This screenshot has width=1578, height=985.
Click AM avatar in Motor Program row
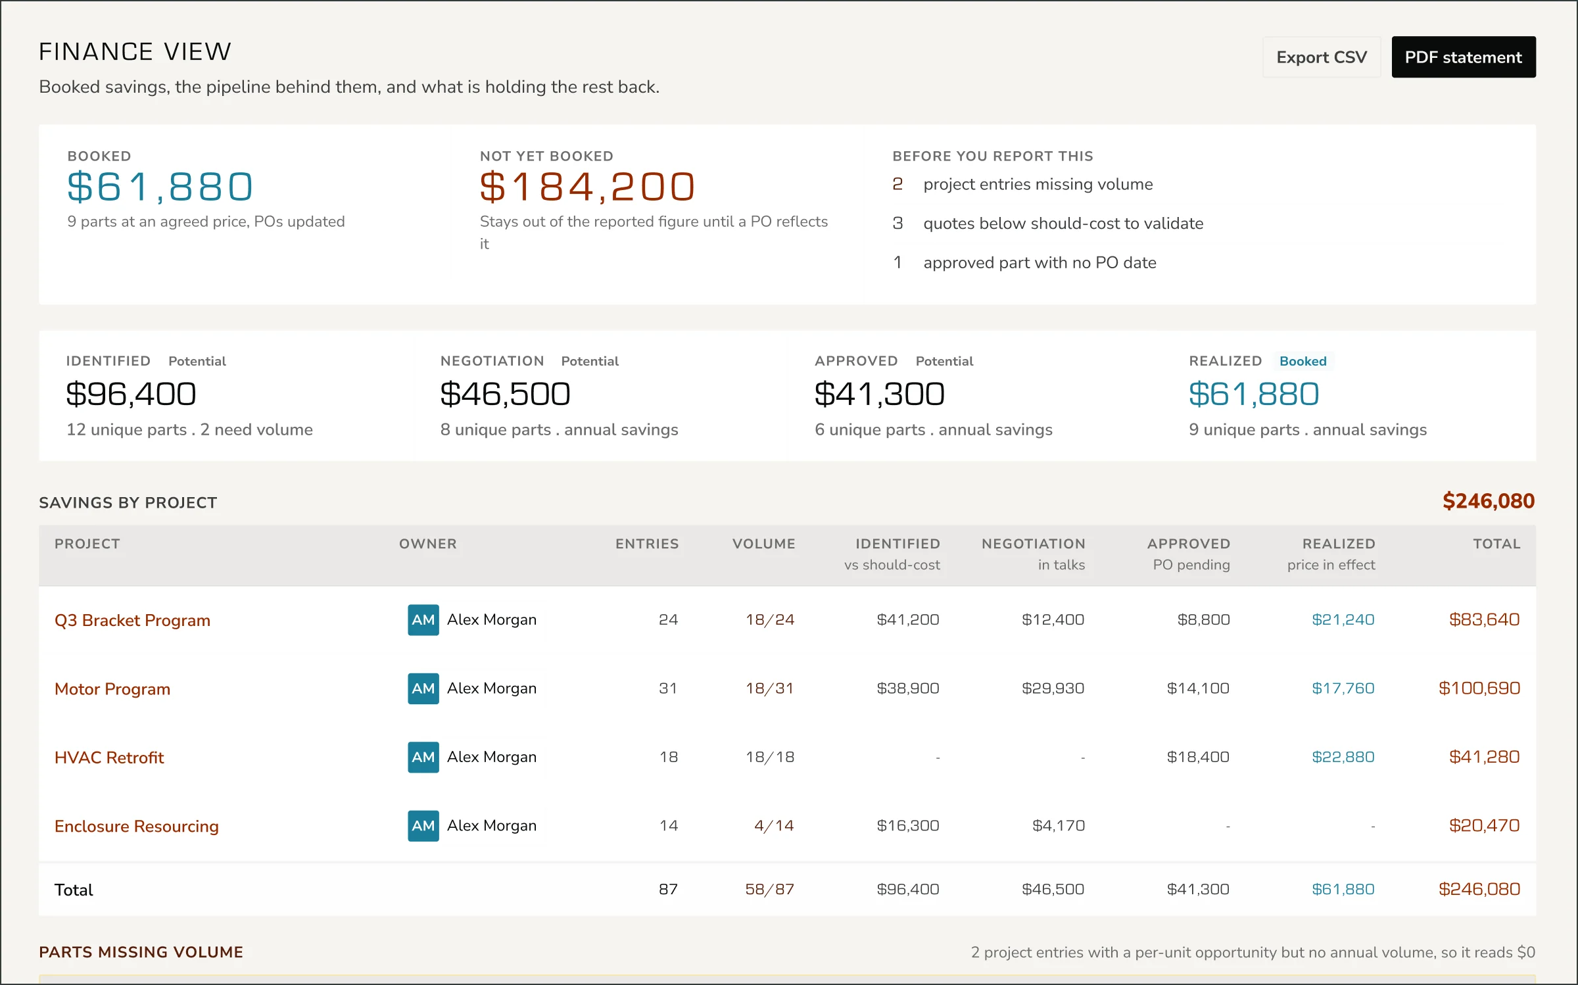tap(423, 688)
